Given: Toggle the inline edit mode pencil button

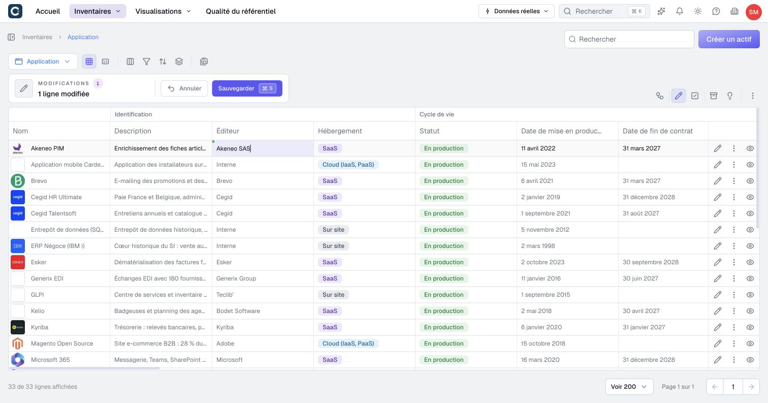Looking at the screenshot, I should point(679,96).
